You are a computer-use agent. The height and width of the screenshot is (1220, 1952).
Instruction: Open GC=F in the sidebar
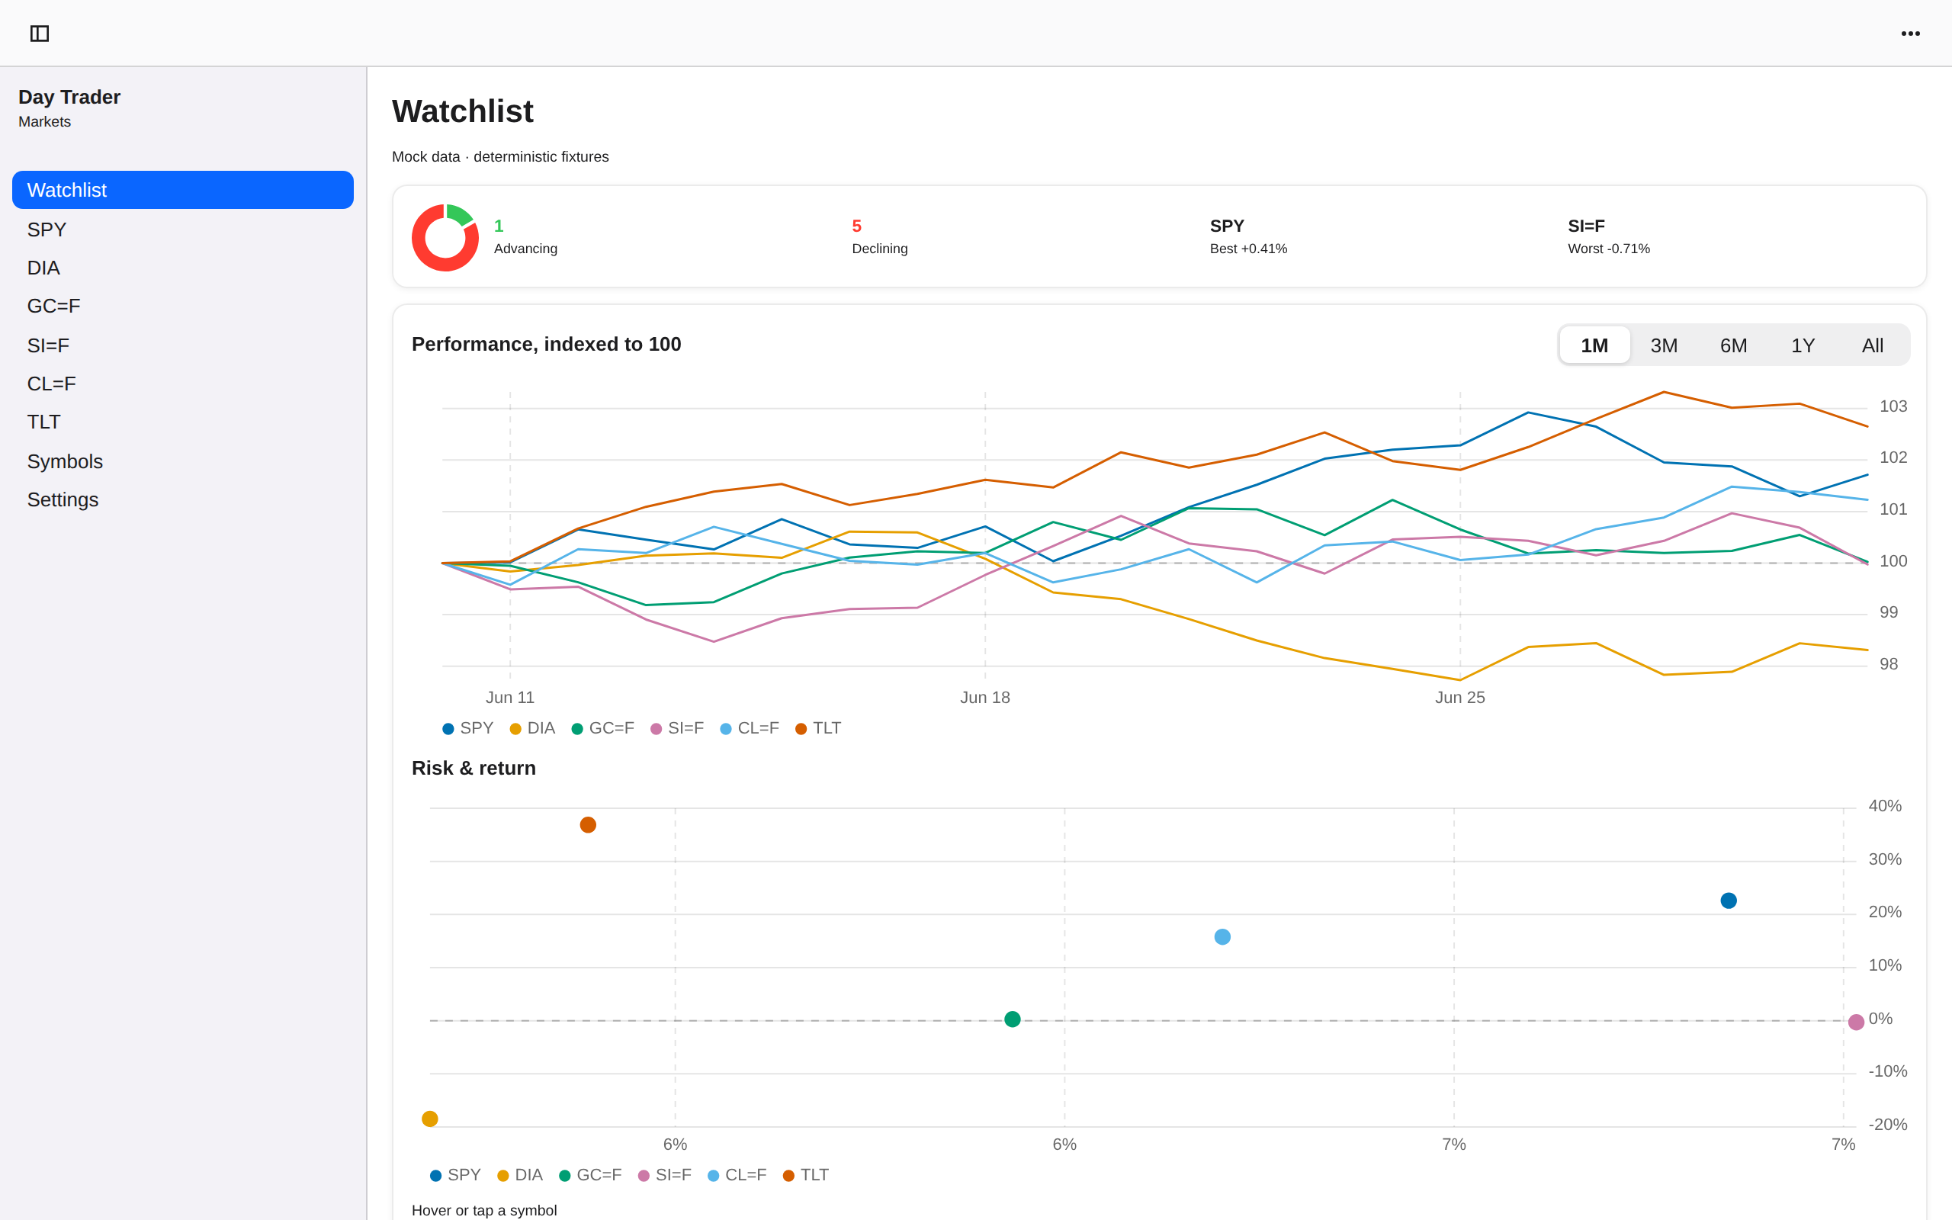[x=183, y=306]
